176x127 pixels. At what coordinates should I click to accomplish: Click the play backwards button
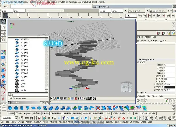[x=154, y=15]
